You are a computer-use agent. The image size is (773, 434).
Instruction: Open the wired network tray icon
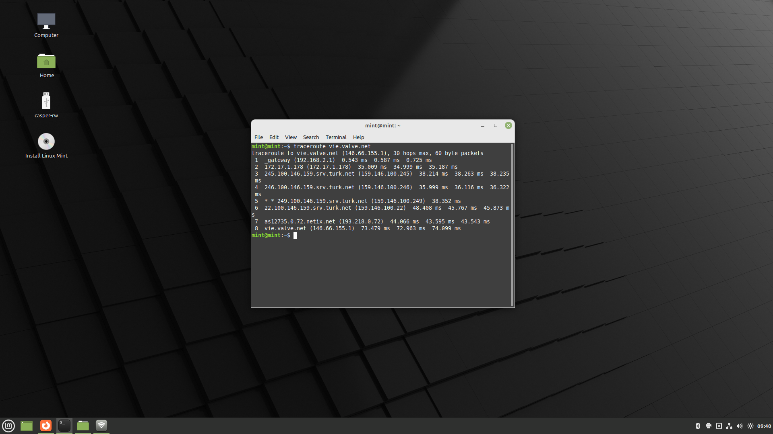729,426
